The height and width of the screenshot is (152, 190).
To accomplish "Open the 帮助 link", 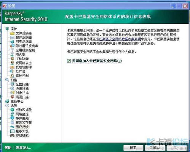I will click(x=8, y=147).
